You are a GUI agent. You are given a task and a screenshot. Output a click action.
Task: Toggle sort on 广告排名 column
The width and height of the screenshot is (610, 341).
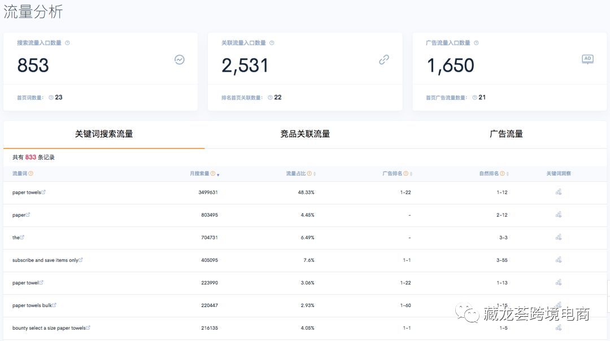click(412, 173)
